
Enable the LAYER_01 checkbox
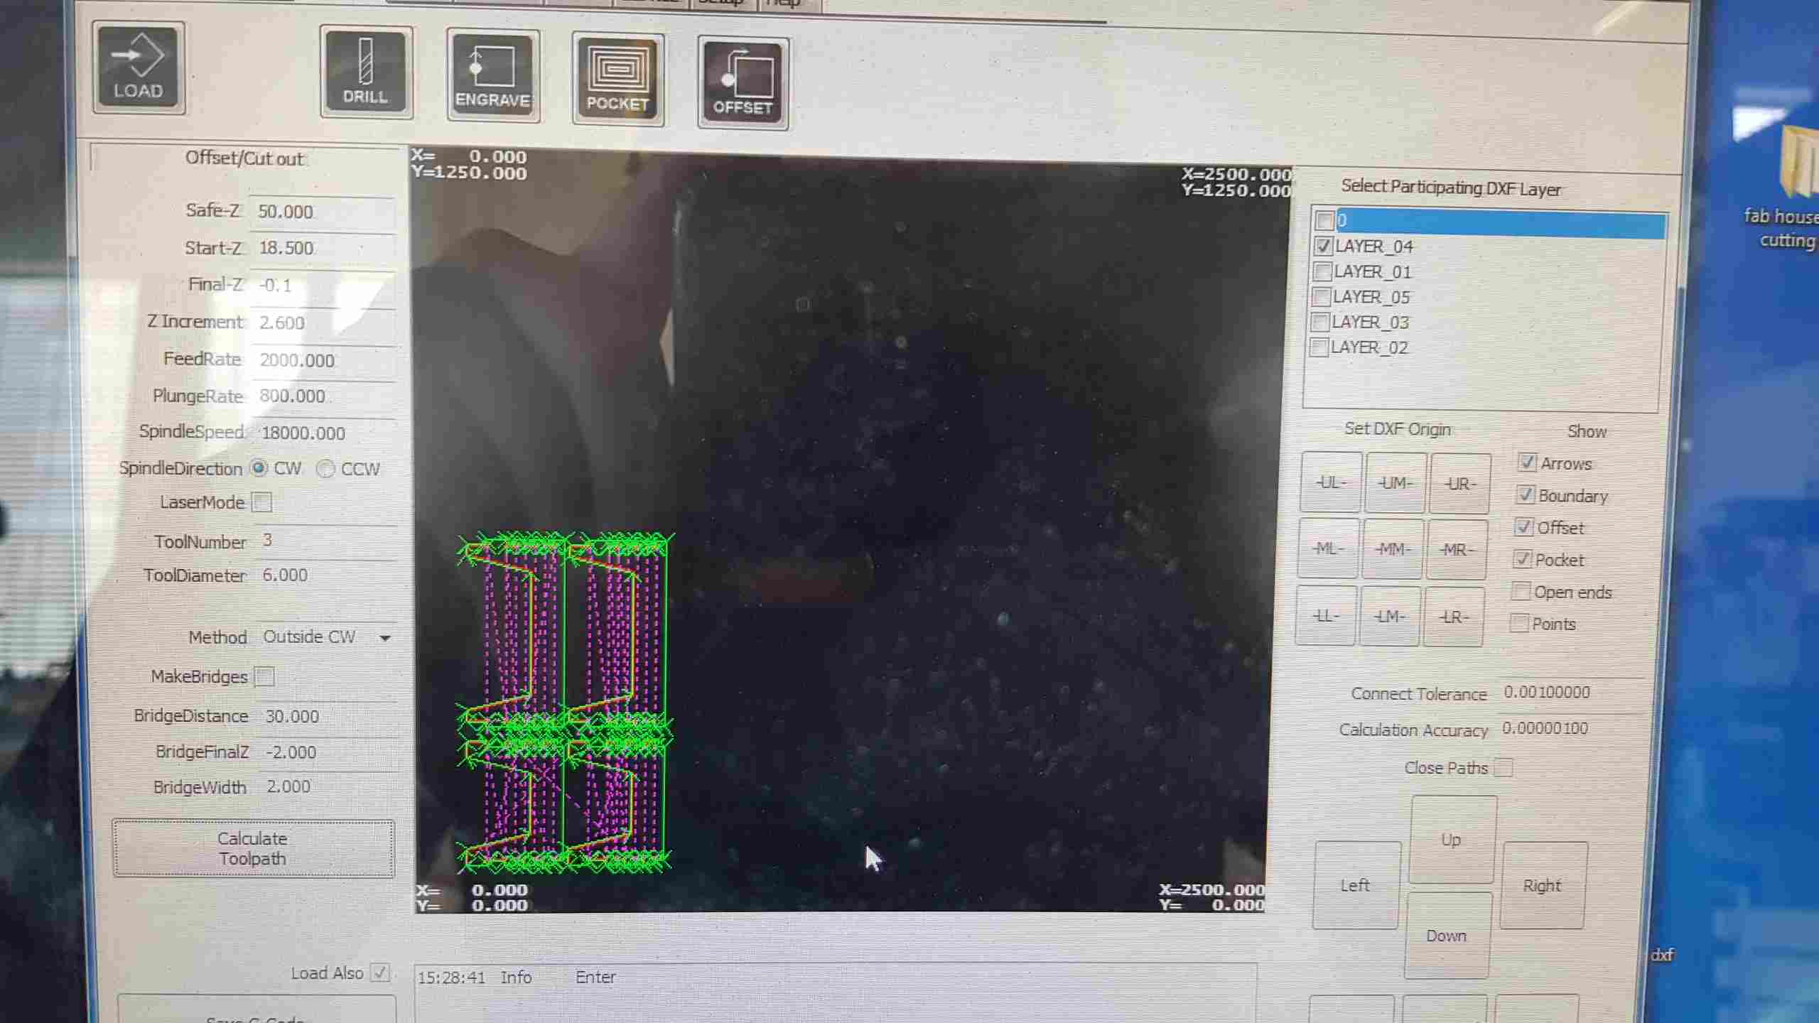(x=1322, y=271)
